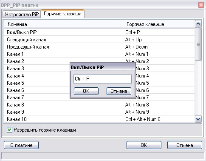The height and width of the screenshot is (161, 206).
Task: Select the Канал 10 row
Action: [x=99, y=119]
